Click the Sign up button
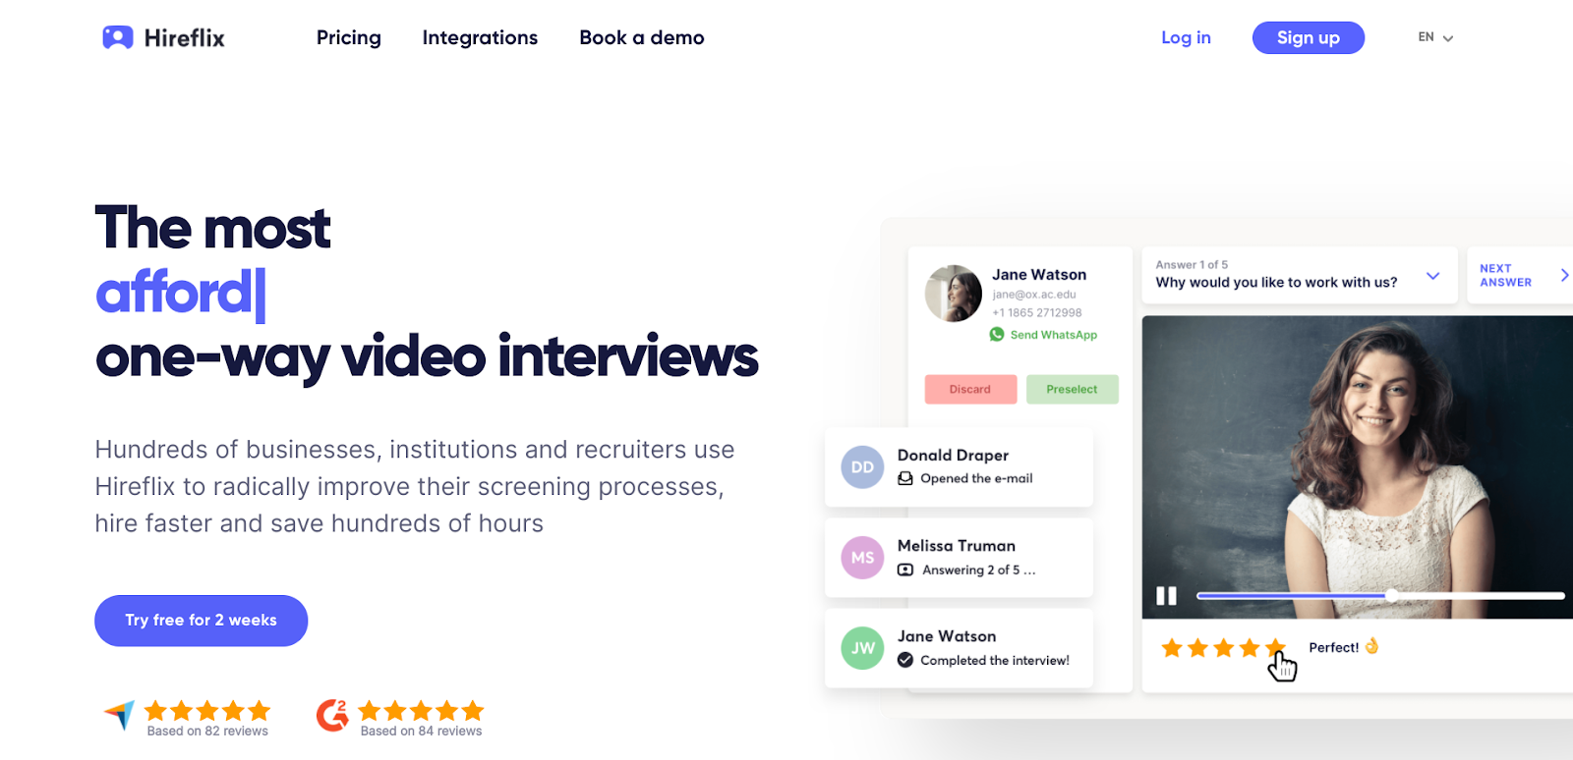Image resolution: width=1573 pixels, height=760 pixels. click(x=1309, y=37)
